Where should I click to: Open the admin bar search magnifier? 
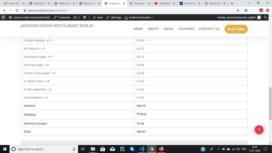(265, 17)
